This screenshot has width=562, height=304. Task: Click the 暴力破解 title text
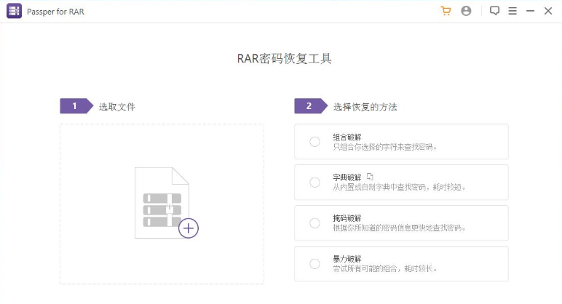(347, 259)
